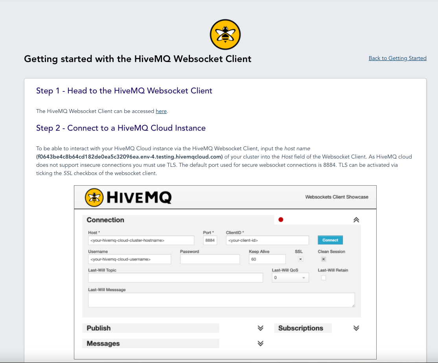This screenshot has width=438, height=363.
Task: Click the HiveMQ logo in showcase header
Action: point(128,197)
